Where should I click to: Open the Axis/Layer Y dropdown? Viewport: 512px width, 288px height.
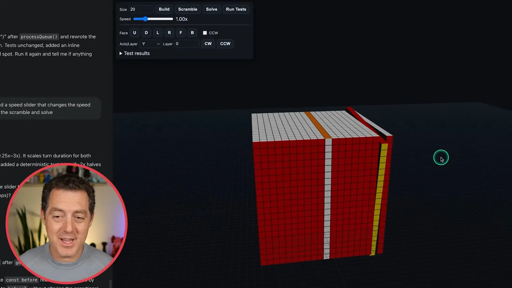(x=150, y=44)
